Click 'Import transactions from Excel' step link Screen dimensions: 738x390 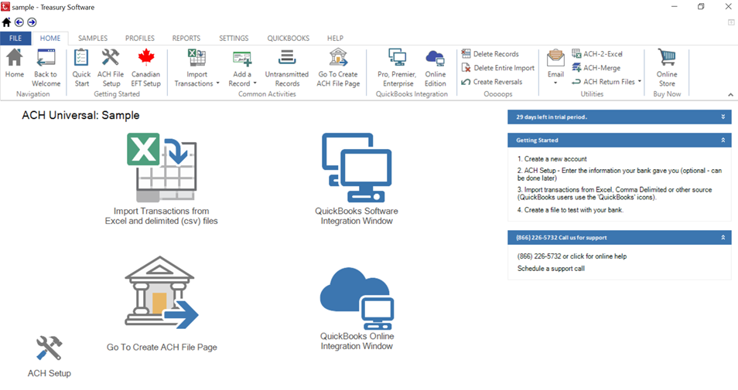tap(615, 194)
